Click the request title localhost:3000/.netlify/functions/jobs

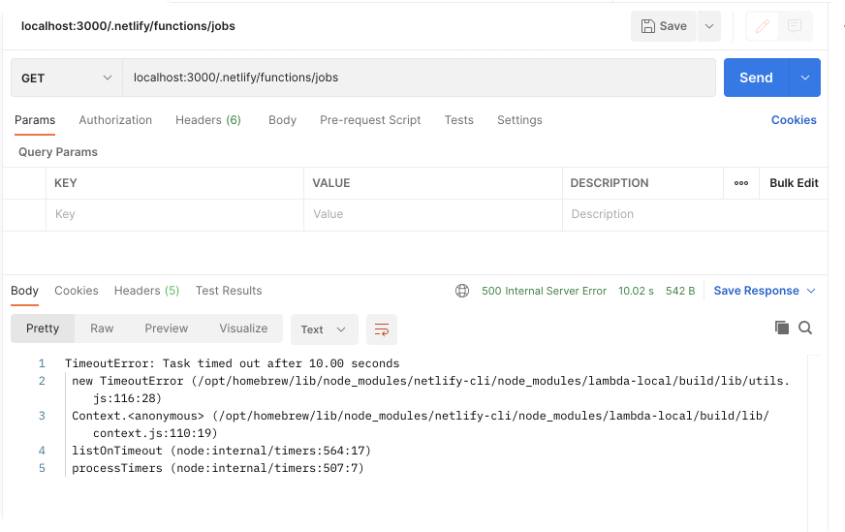(x=128, y=26)
